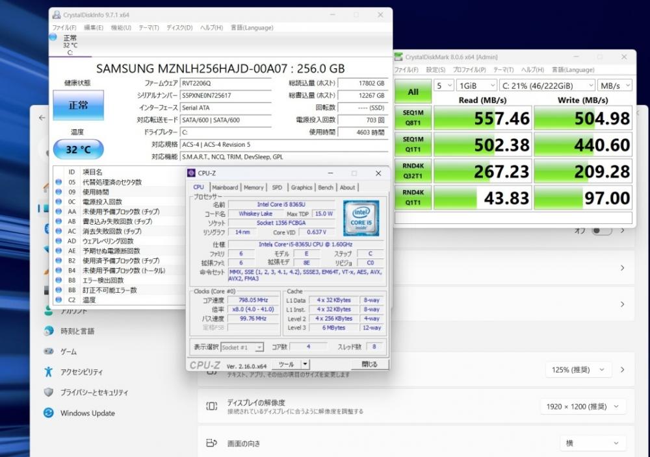Select drive C: status indicator in CrystalDiskInfo

coord(53,37)
